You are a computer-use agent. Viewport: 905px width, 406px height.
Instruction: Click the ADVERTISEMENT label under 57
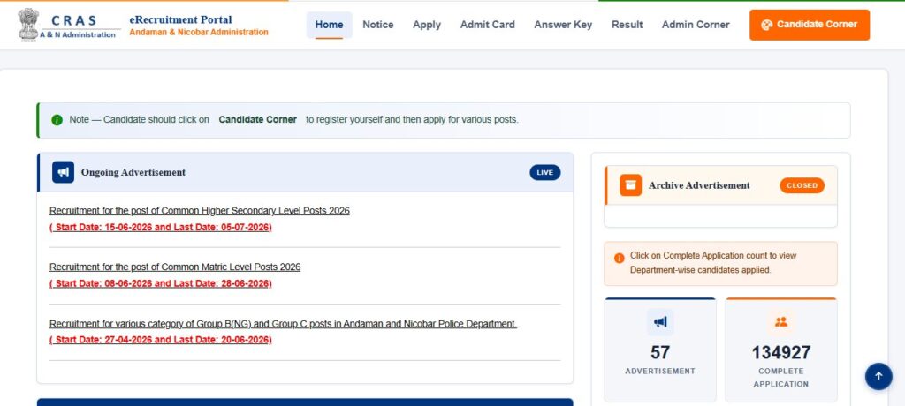tap(659, 372)
